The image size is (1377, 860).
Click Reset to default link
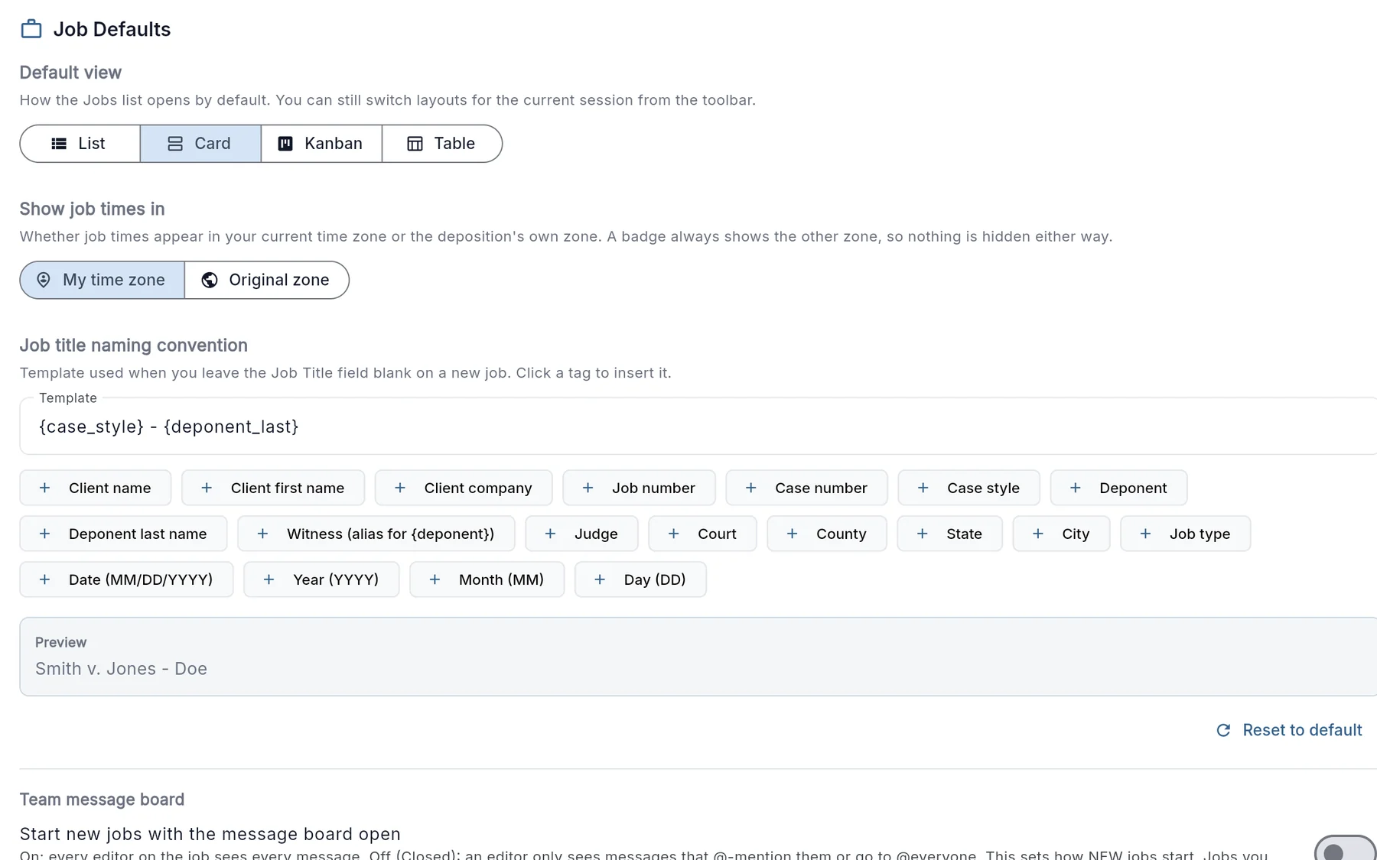tap(1289, 730)
